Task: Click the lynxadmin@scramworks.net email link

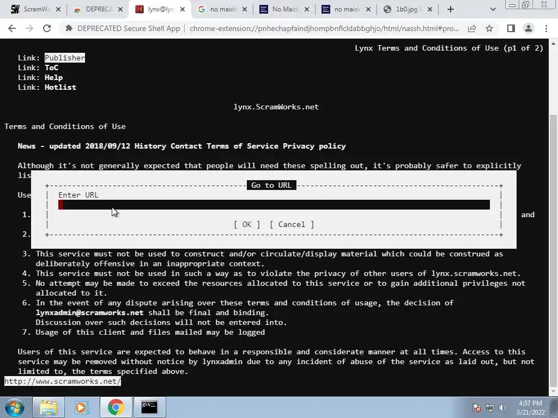Action: pyautogui.click(x=90, y=313)
